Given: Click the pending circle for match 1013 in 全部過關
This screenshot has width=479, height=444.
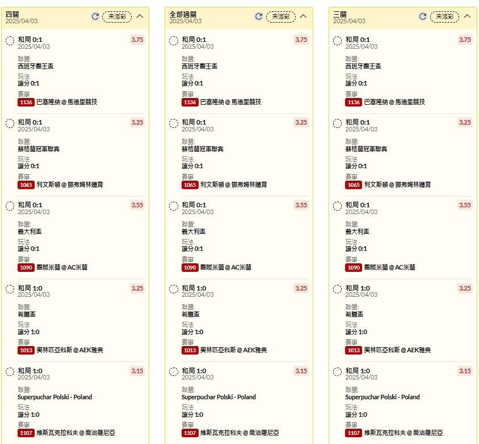Looking at the screenshot, I should pos(174,289).
